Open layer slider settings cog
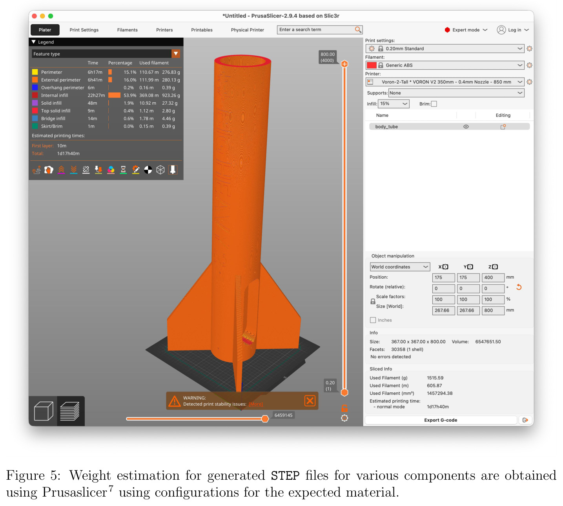Screen dimensions: 563x506 coord(344,418)
